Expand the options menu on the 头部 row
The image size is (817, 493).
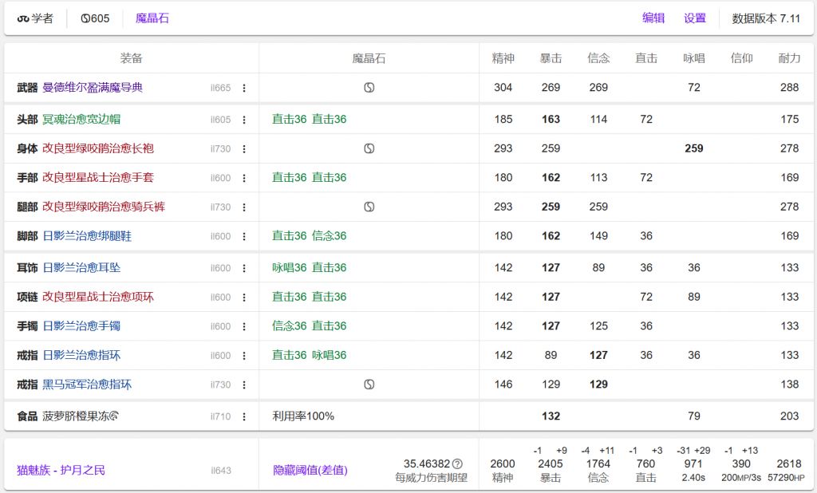tap(245, 118)
